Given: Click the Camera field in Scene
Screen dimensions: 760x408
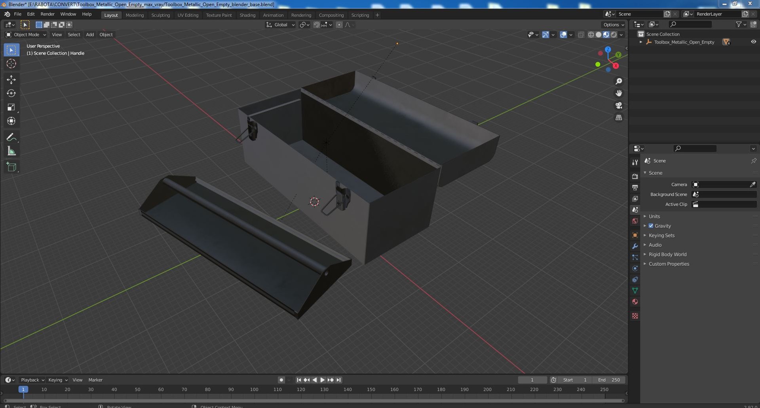Looking at the screenshot, I should pyautogui.click(x=724, y=185).
